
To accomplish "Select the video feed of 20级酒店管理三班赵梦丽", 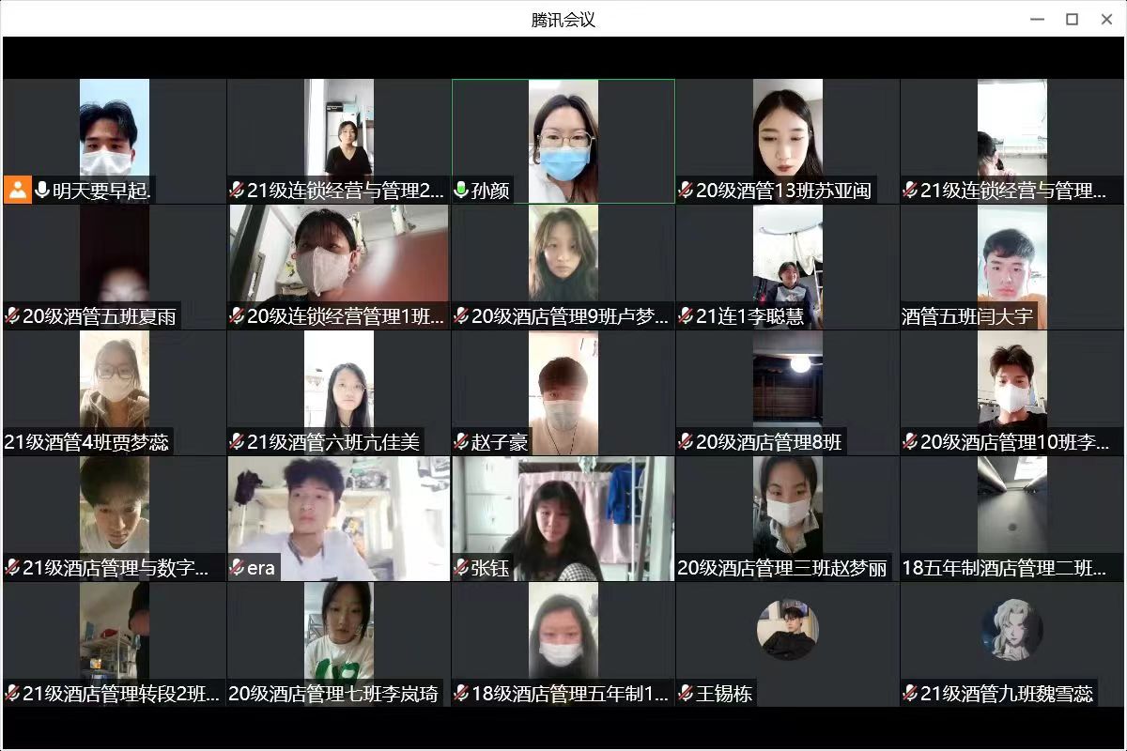I will point(788,519).
